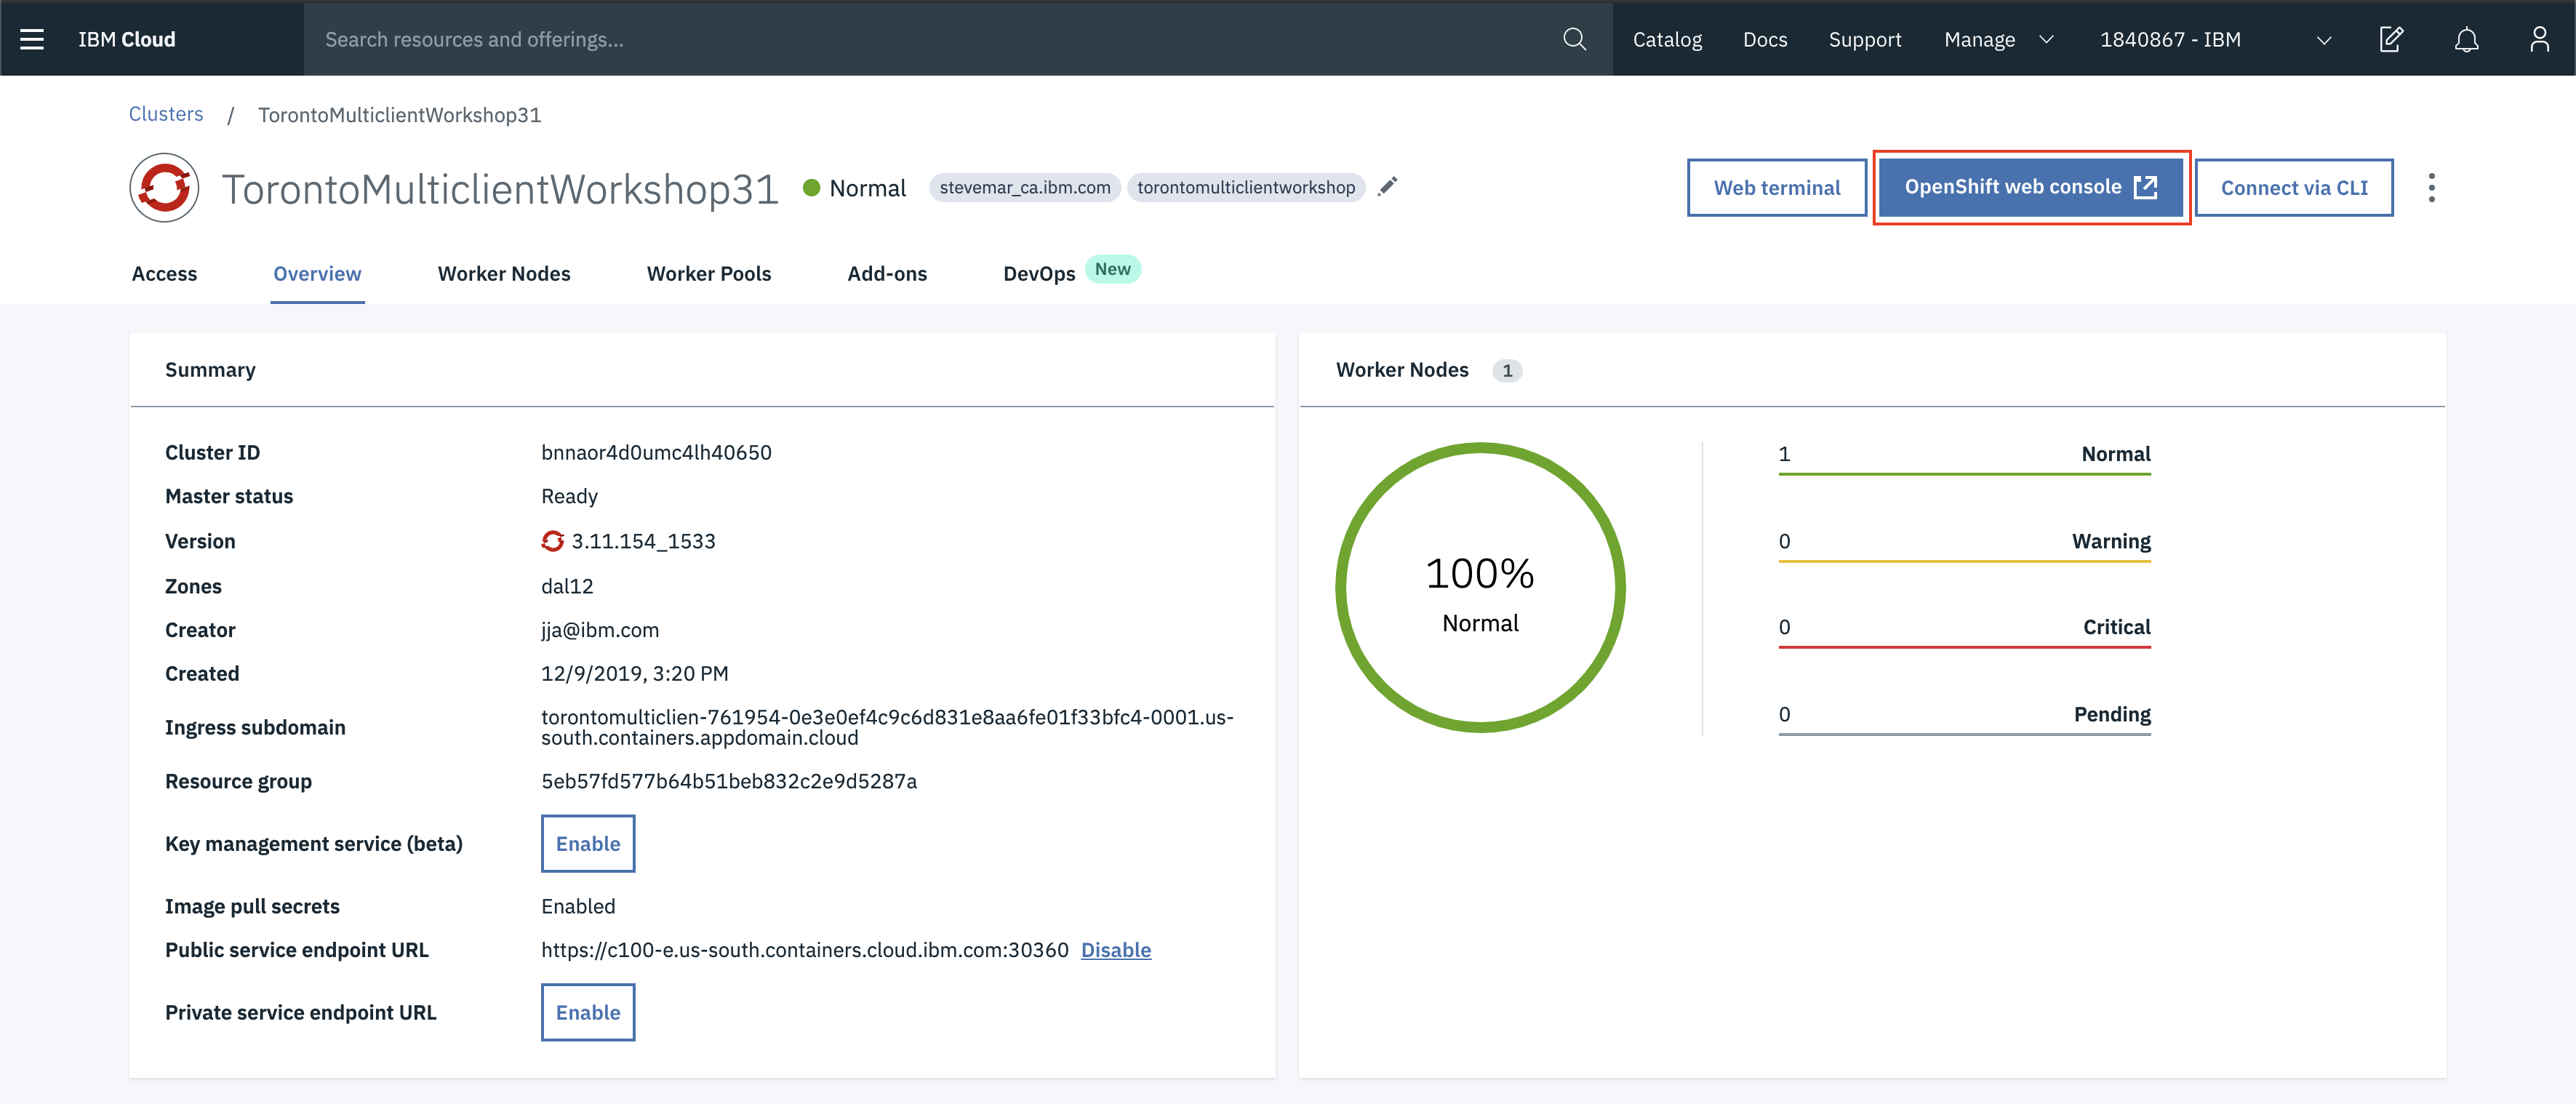Switch to the Add-ons tab
The image size is (2576, 1104).
click(887, 273)
